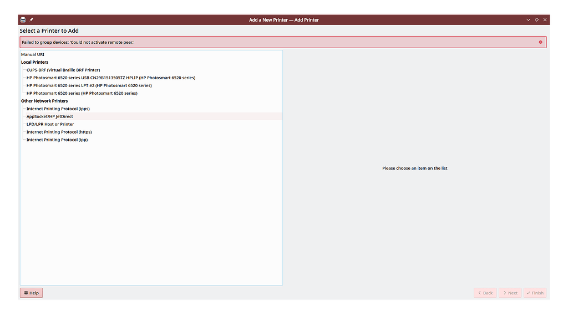
Task: Select the AppSocket/HP JetDirect option
Action: (49, 116)
